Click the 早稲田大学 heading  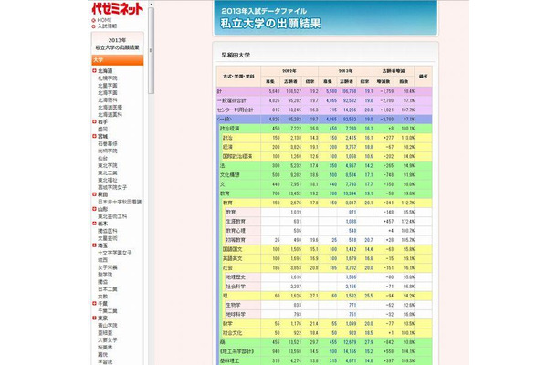tap(236, 55)
